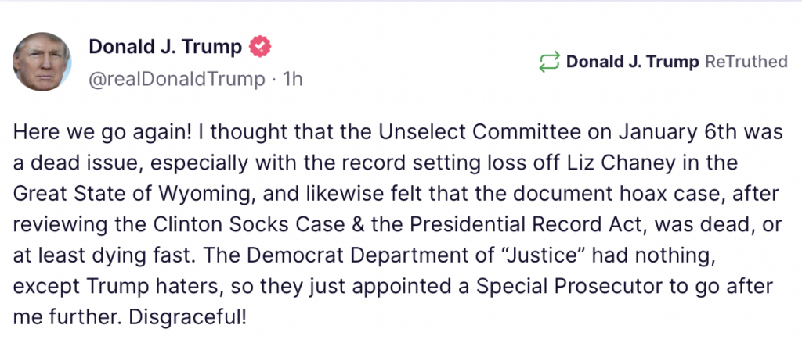This screenshot has height=343, width=802.
Task: Click the final word "Disgraceful!"
Action: click(187, 317)
